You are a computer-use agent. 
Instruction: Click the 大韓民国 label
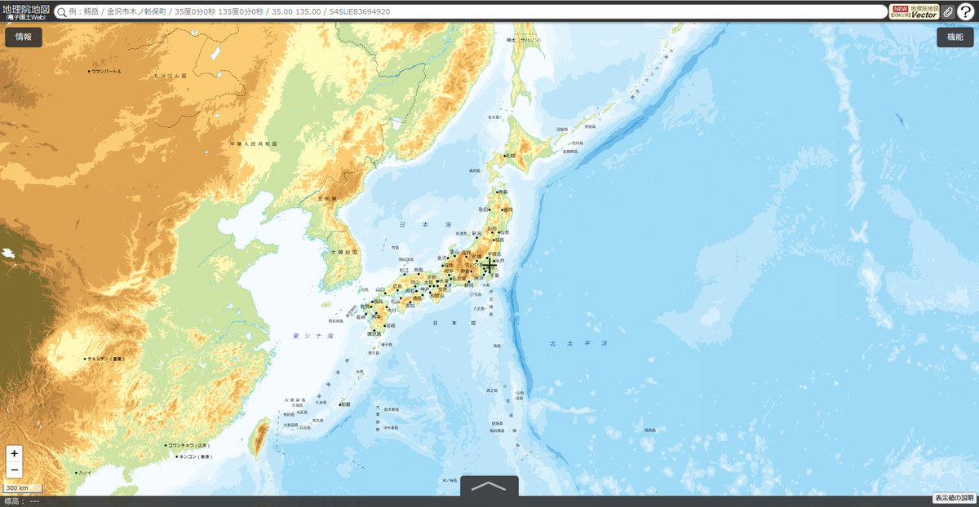[344, 253]
